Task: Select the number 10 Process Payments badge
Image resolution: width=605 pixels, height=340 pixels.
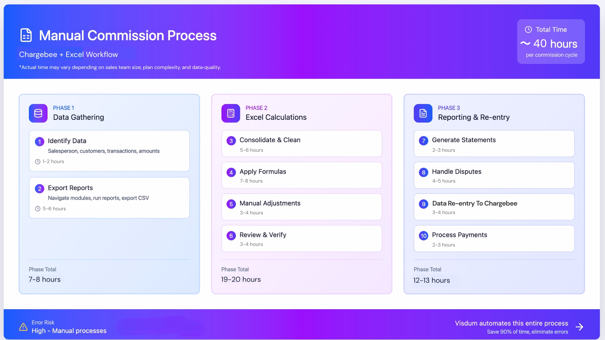Action: pos(423,236)
